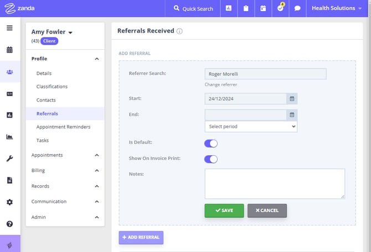Toggle the Is Default switch
371x252 pixels.
211,143
